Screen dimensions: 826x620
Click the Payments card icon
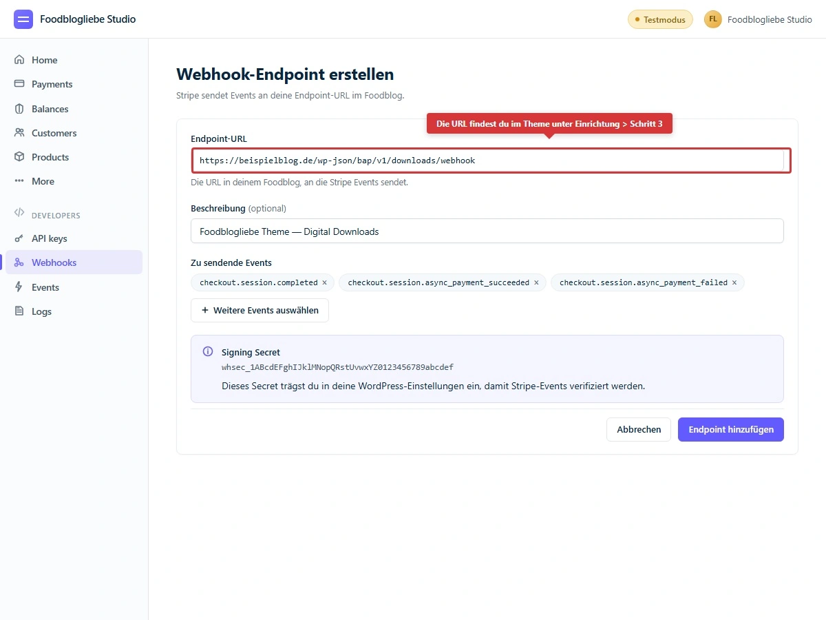click(19, 83)
